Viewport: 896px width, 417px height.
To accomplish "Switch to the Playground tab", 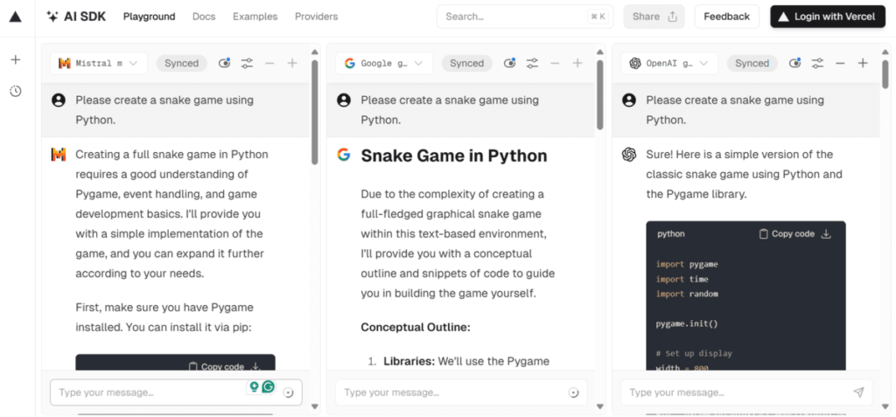I will pos(149,17).
